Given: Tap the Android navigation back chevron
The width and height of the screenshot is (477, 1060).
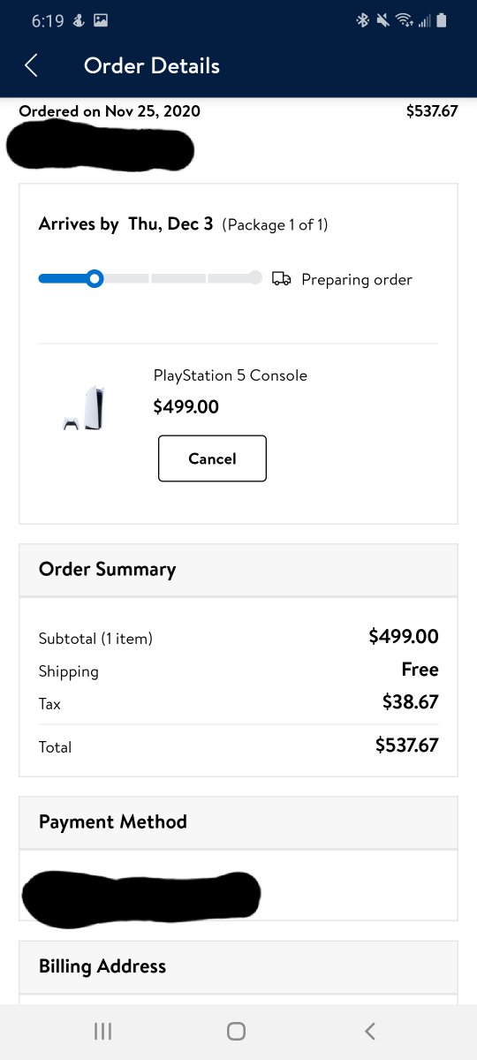Looking at the screenshot, I should [370, 1031].
